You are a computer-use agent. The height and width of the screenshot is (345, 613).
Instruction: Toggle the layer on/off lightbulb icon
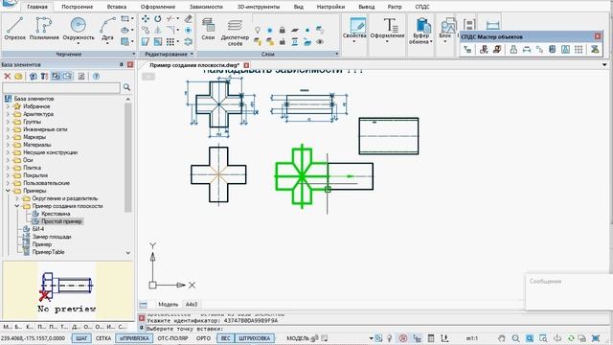pyautogui.click(x=258, y=30)
